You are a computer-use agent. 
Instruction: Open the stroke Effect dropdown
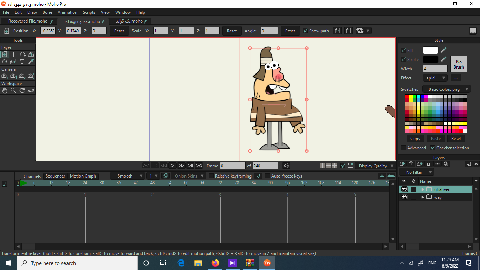point(435,78)
